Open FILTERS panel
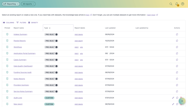The image size is (188, 107). [x=21, y=22]
